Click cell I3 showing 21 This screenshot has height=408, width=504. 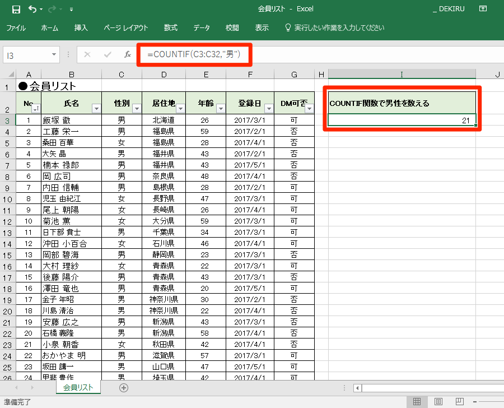pos(402,120)
